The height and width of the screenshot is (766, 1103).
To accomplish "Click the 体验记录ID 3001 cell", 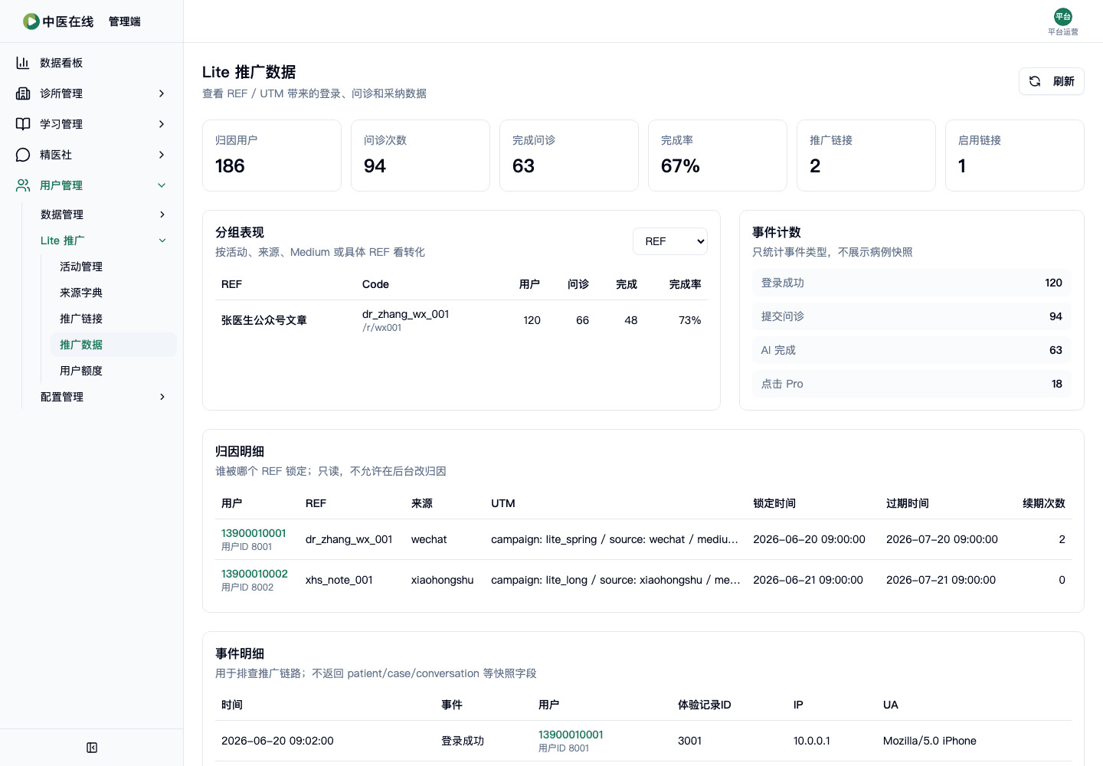I will (x=689, y=741).
